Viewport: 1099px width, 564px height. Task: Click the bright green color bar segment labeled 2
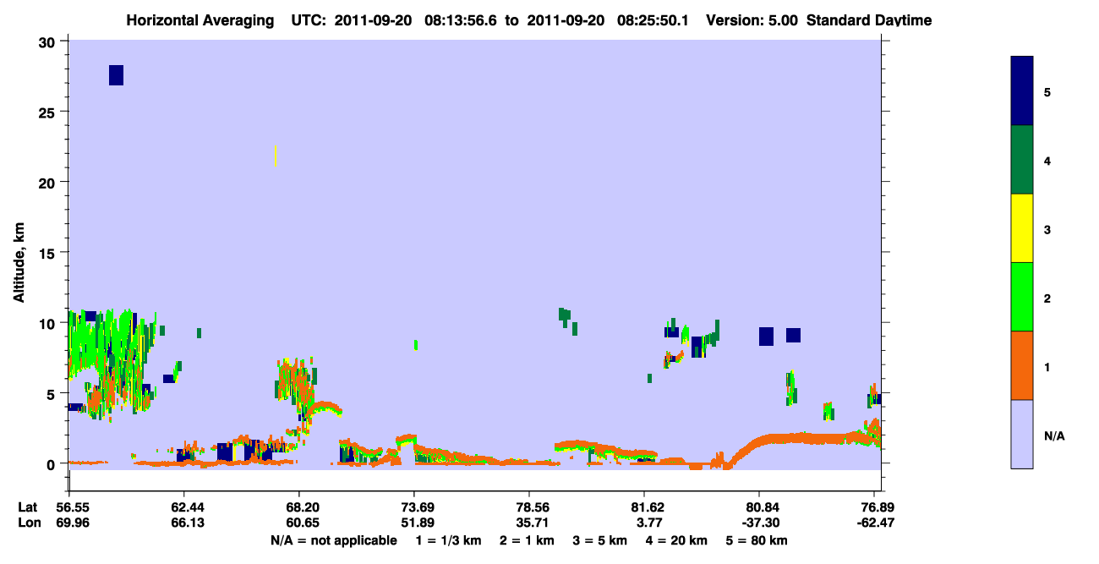1022,297
